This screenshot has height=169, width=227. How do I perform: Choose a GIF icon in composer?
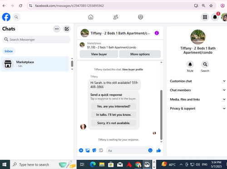(x=101, y=150)
